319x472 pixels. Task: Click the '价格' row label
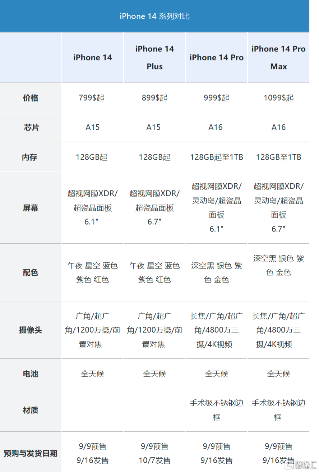pyautogui.click(x=31, y=98)
